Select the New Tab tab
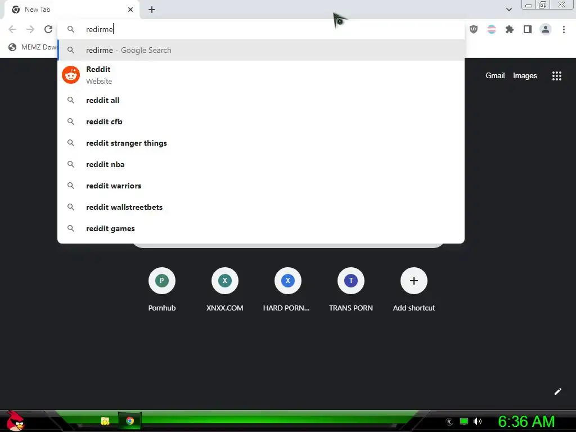Viewport: 576px width, 432px height. coord(72,10)
